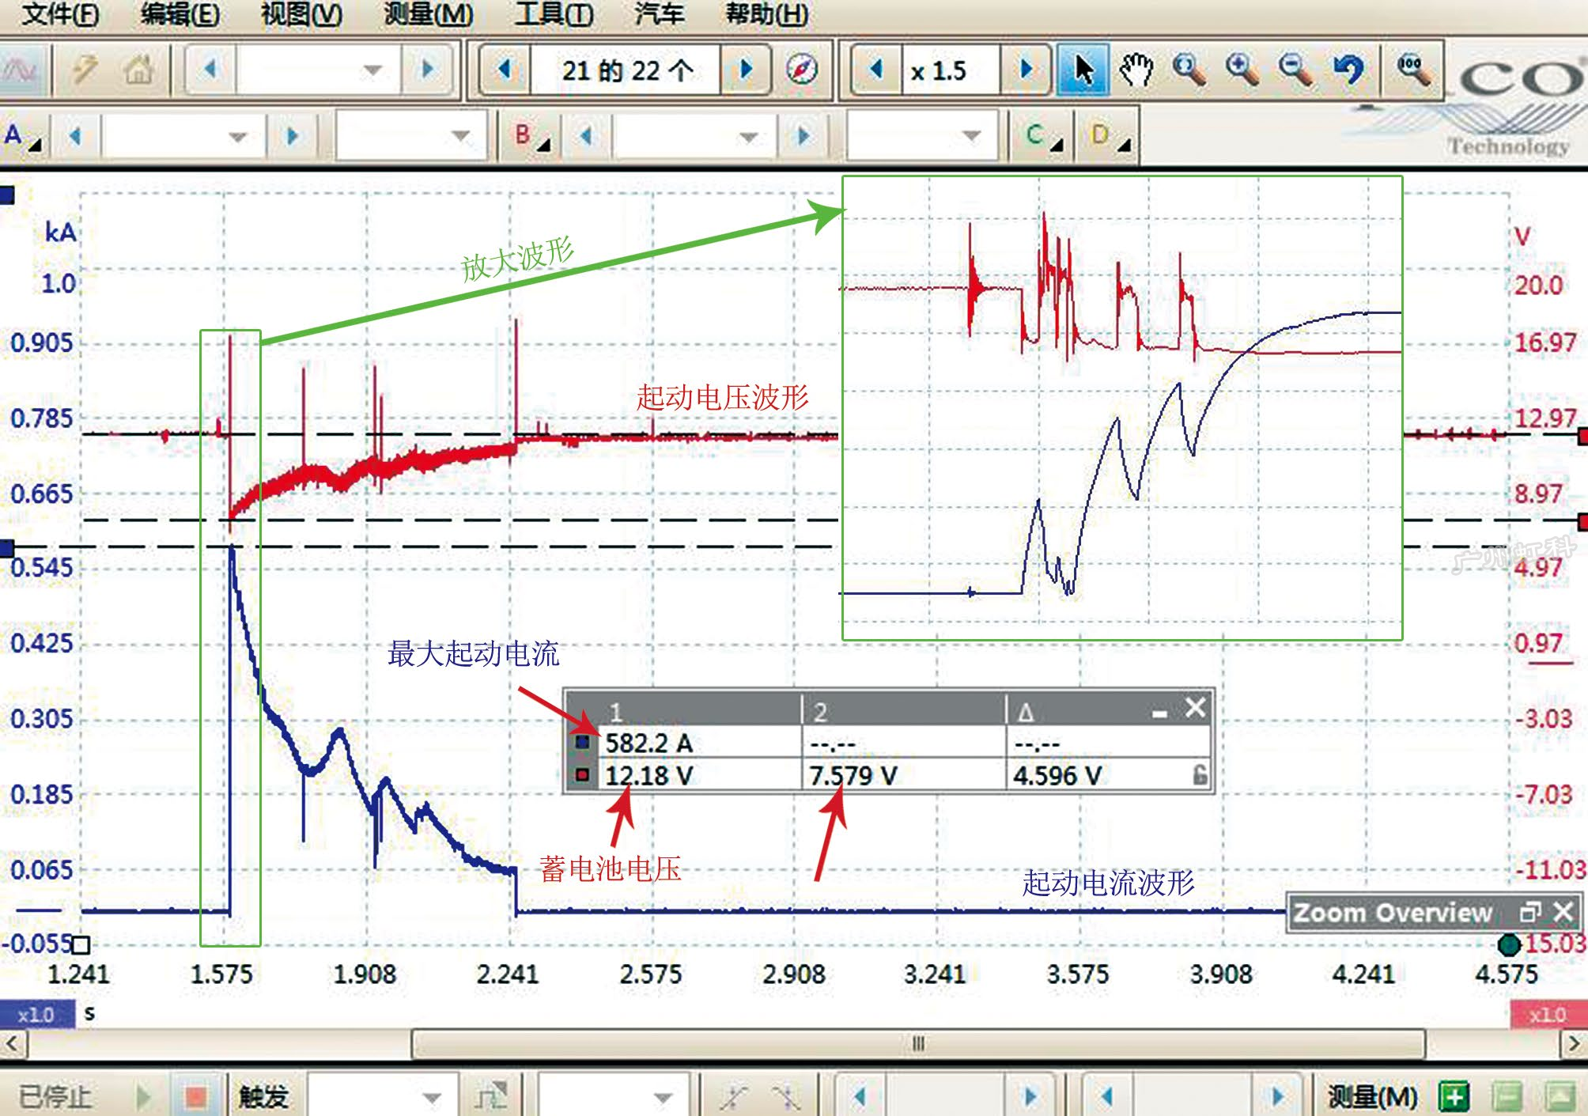
Task: Open the zoom factor x 1.5 dropdown
Action: coord(951,70)
